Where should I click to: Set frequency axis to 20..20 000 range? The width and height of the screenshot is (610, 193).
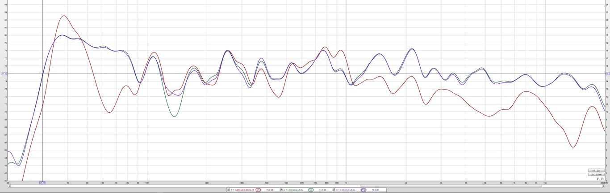click(596, 174)
